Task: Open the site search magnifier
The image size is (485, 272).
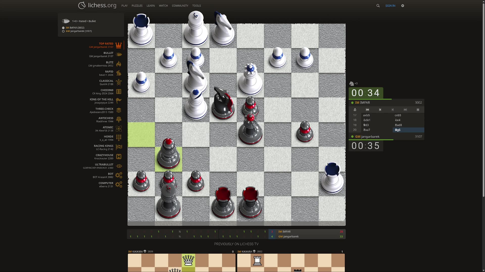Action: click(378, 6)
